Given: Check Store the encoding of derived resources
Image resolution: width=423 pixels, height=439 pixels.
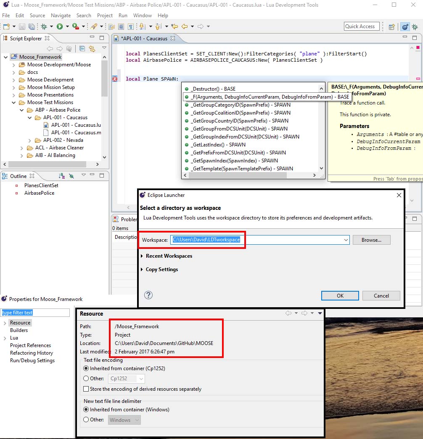Looking at the screenshot, I should pos(86,389).
